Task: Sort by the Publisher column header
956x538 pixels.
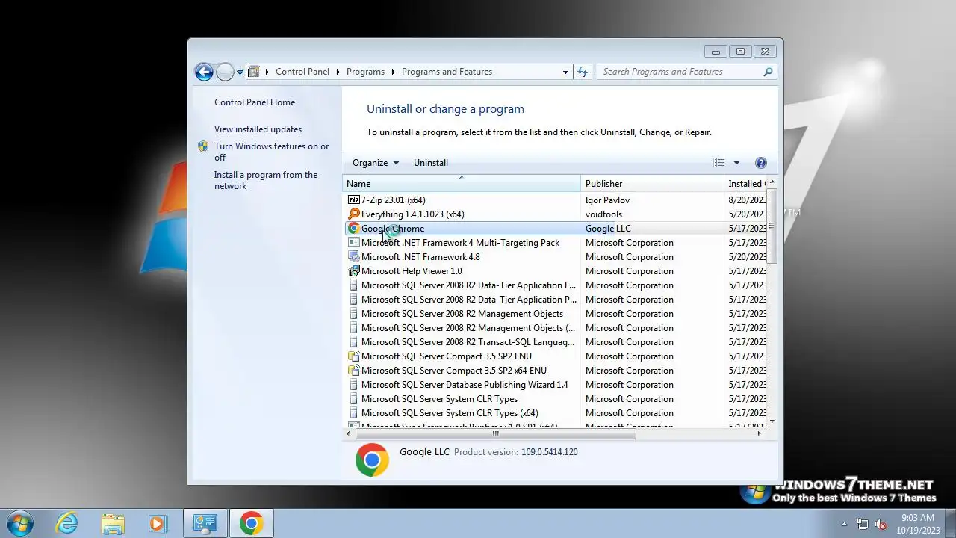Action: pyautogui.click(x=653, y=183)
